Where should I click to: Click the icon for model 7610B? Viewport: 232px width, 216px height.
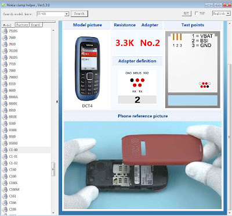coord(5,51)
